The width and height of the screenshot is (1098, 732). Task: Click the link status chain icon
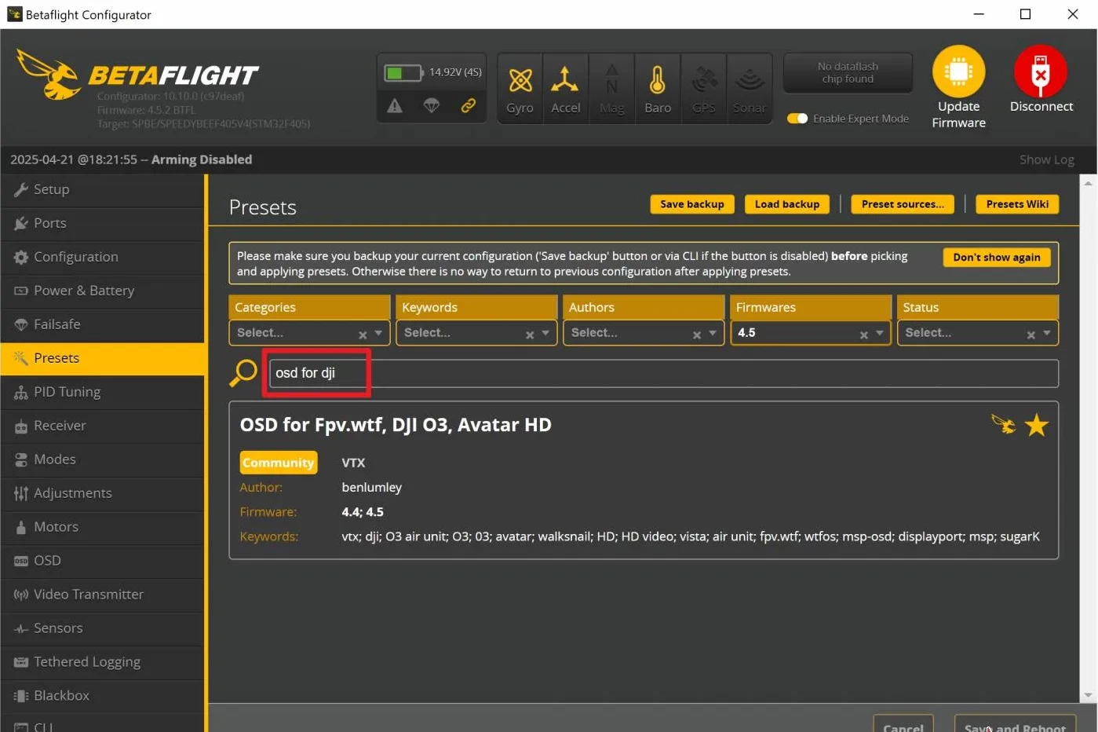pyautogui.click(x=468, y=105)
